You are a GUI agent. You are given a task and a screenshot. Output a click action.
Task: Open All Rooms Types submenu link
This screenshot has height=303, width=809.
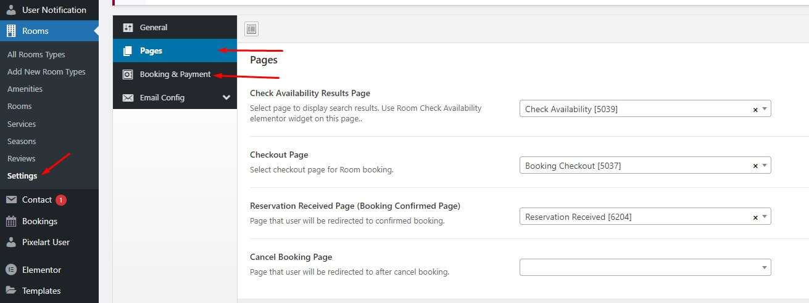[x=36, y=54]
